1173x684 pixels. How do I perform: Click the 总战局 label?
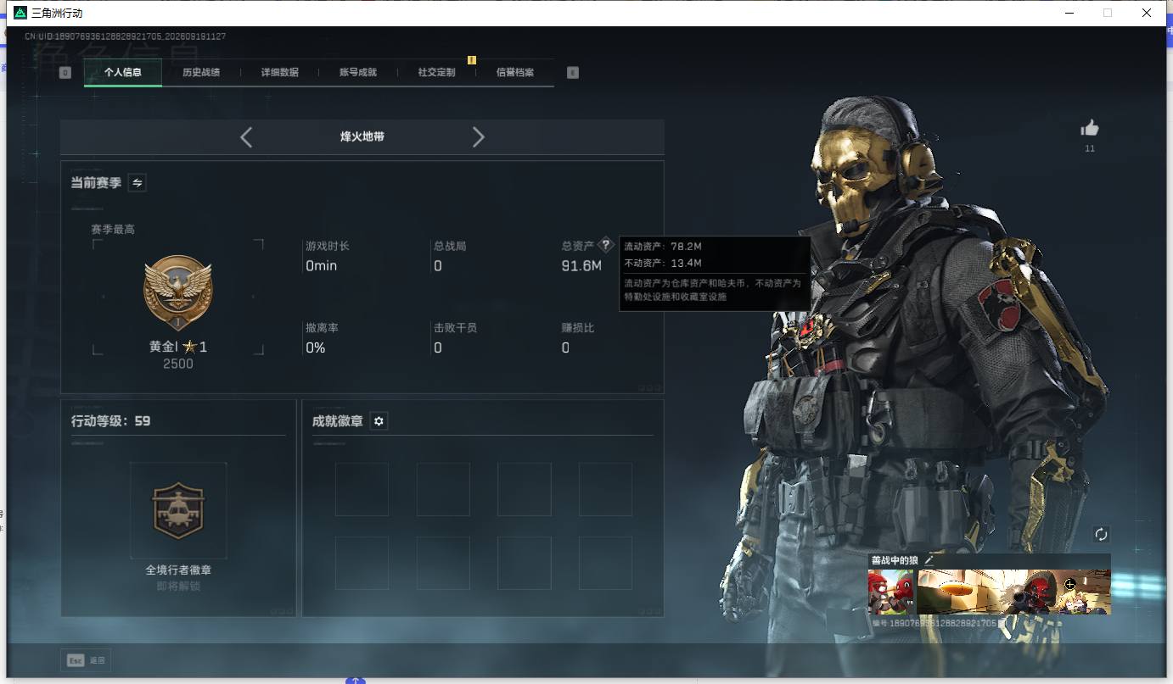(450, 246)
